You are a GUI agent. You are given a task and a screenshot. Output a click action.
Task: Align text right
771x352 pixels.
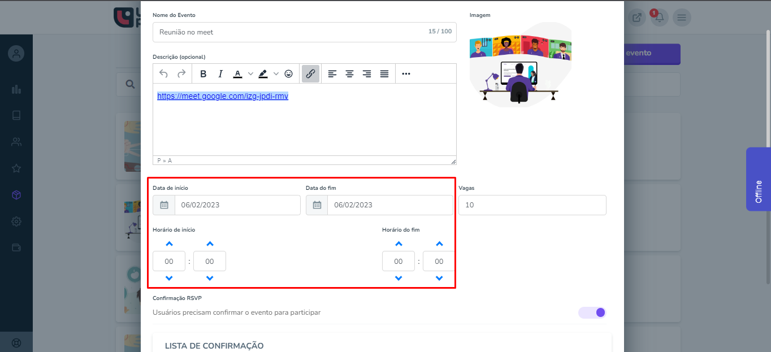pos(367,73)
